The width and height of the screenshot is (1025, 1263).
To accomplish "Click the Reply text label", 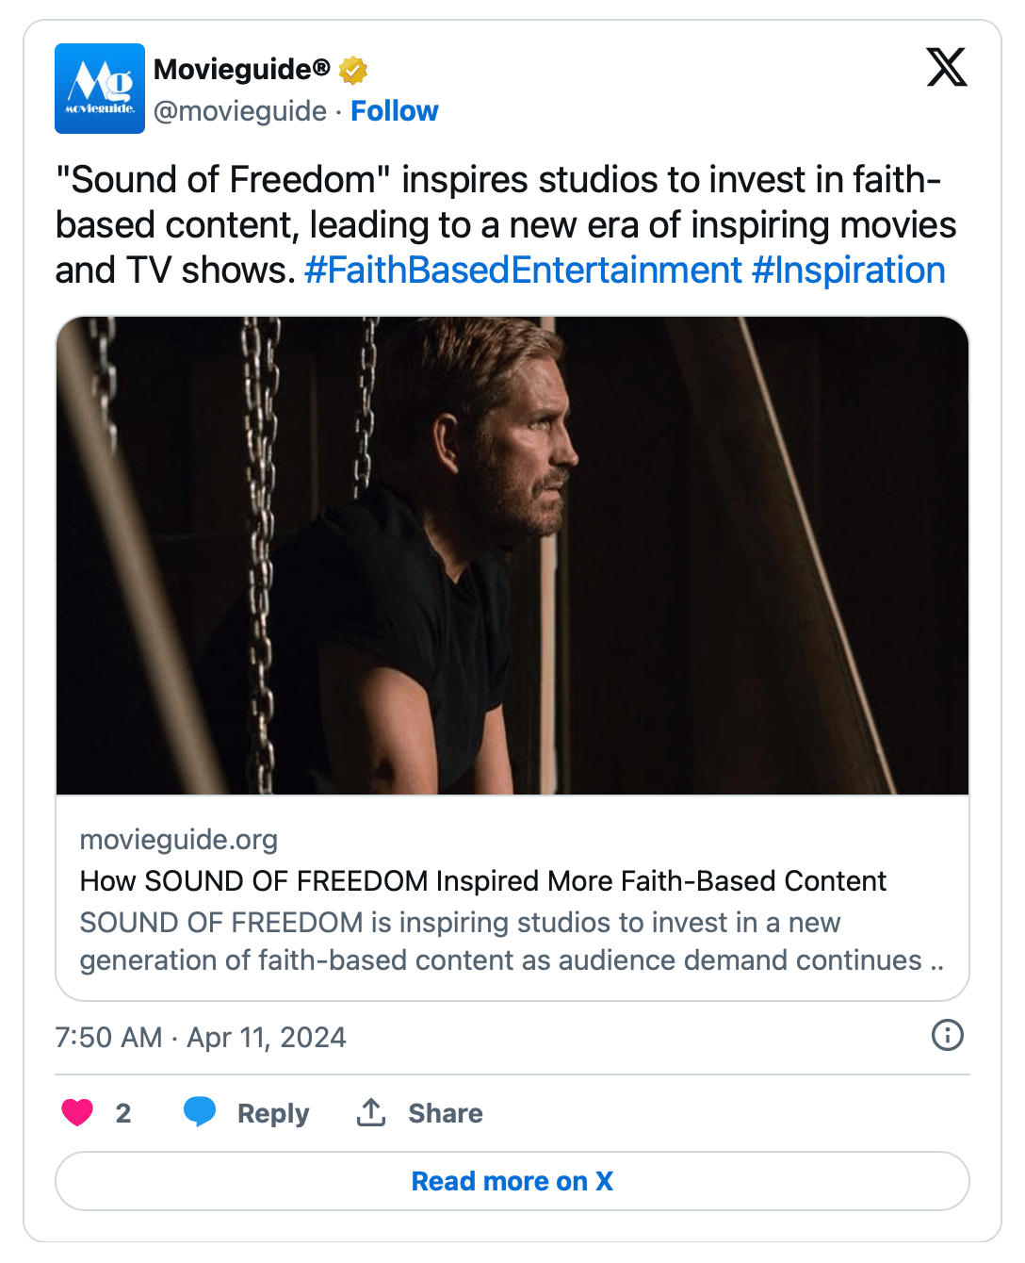I will tap(273, 1113).
